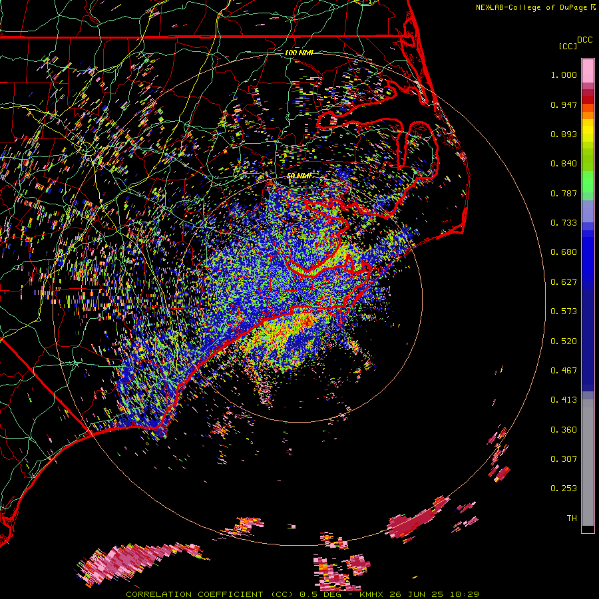Click the 50 NMI range ring label
The height and width of the screenshot is (599, 599).
299,176
